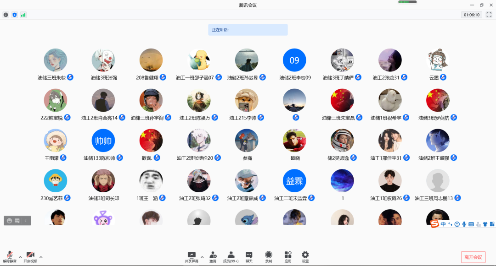Open the 成员(99+) members list

pyautogui.click(x=231, y=256)
